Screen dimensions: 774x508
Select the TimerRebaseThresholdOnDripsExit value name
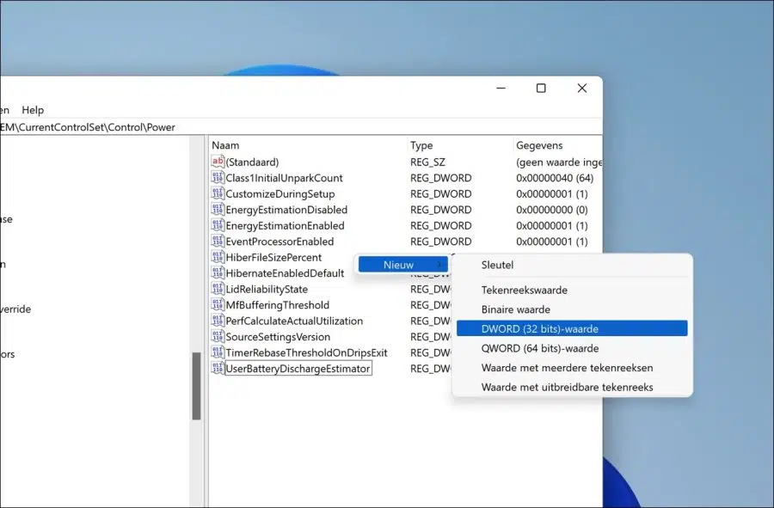pyautogui.click(x=306, y=352)
